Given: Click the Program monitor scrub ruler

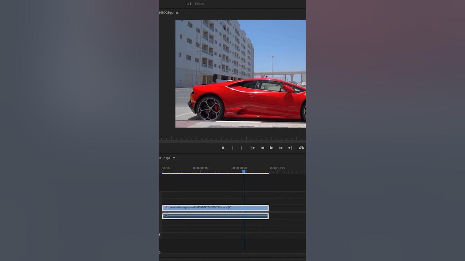Looking at the screenshot, I should pyautogui.click(x=232, y=138).
